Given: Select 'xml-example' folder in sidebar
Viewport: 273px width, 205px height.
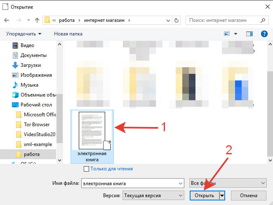Looking at the screenshot, I should tap(38, 144).
